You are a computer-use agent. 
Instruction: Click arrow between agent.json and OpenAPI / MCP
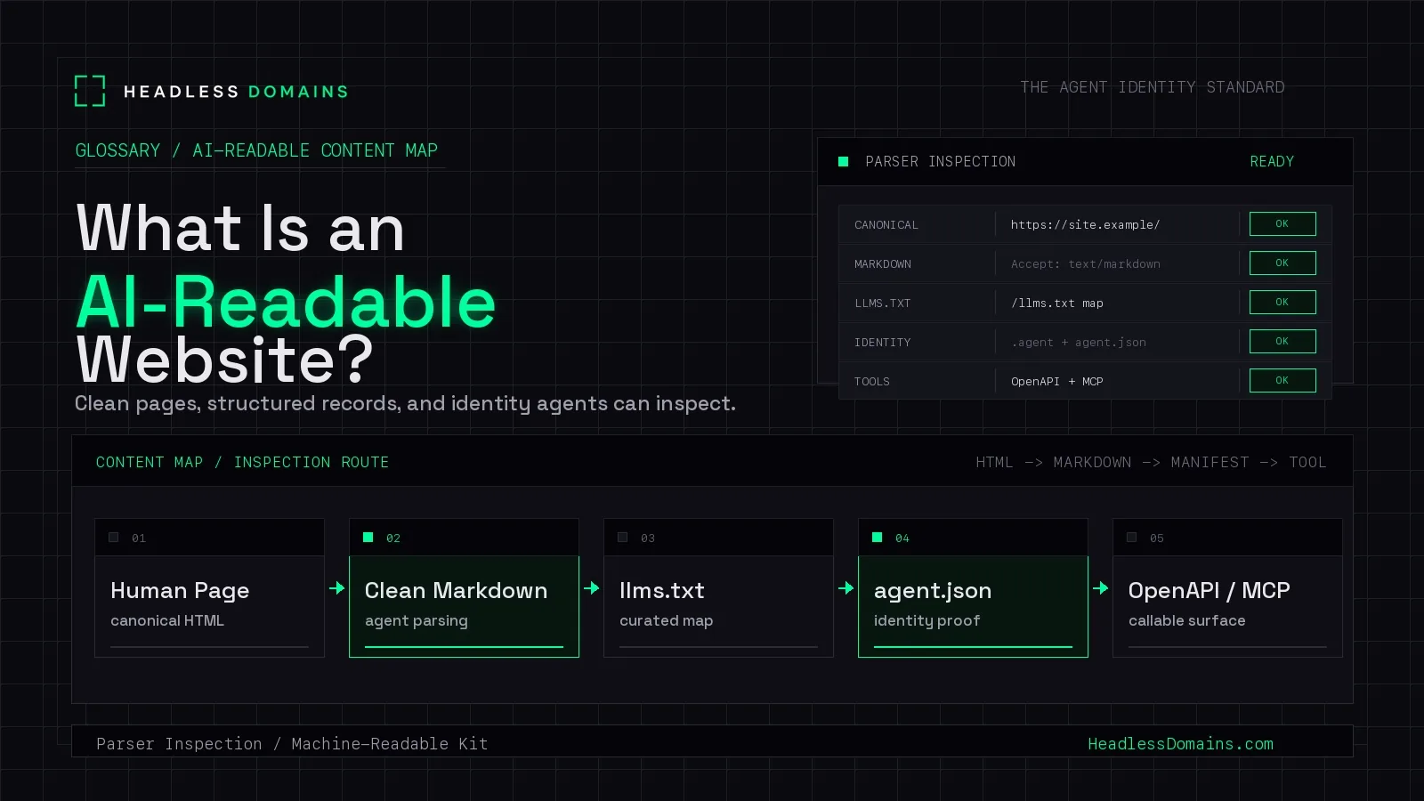click(x=1101, y=588)
